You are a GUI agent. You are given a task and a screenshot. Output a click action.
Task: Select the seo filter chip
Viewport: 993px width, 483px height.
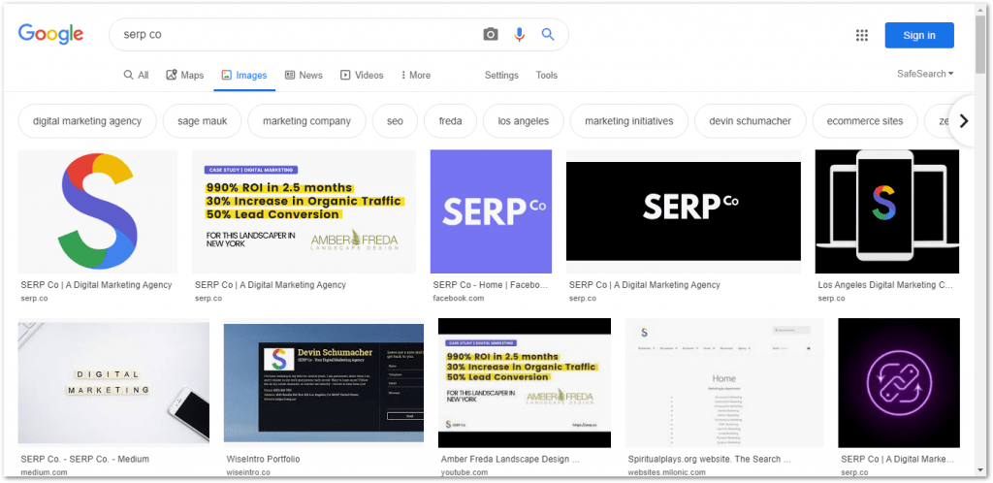pyautogui.click(x=396, y=121)
